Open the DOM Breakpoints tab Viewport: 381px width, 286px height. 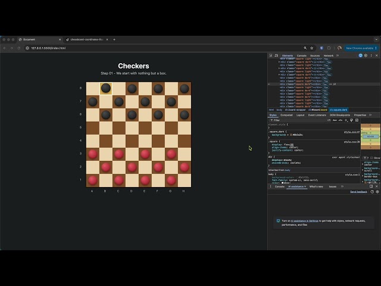(x=340, y=115)
